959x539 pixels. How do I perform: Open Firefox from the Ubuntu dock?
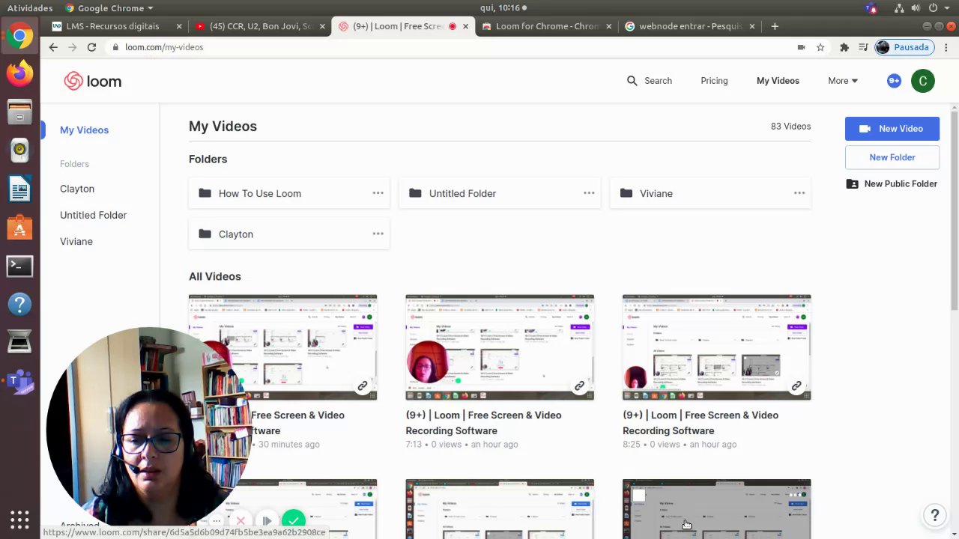pyautogui.click(x=19, y=73)
